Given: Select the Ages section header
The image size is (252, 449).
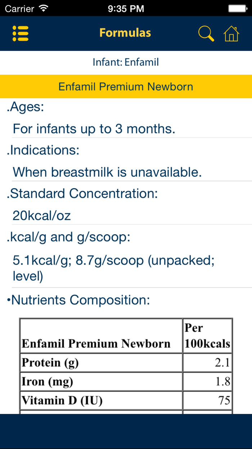Looking at the screenshot, I should tap(25, 107).
